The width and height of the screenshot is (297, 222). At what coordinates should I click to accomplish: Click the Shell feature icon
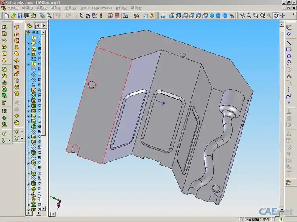click(4, 89)
